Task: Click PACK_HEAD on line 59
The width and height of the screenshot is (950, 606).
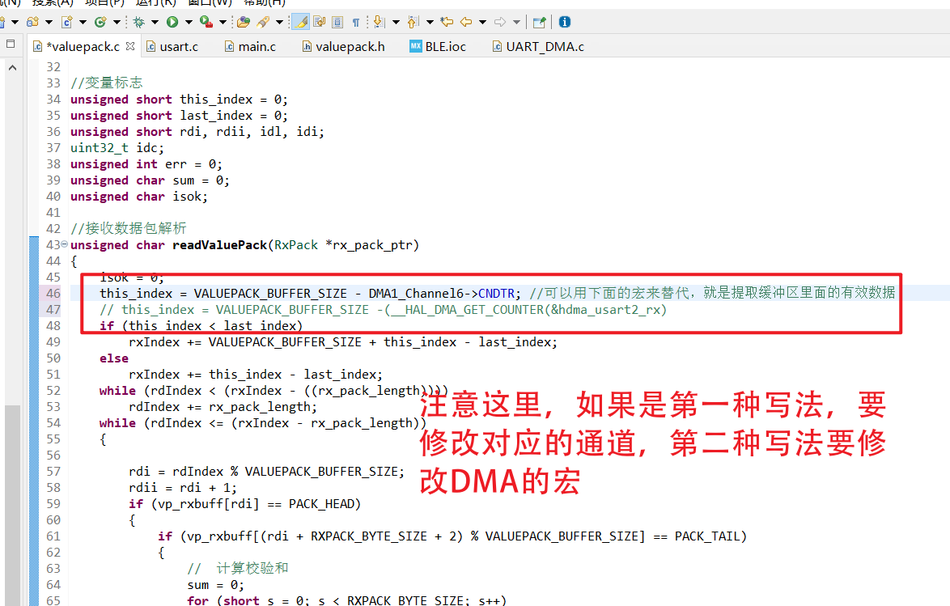Action: [321, 503]
